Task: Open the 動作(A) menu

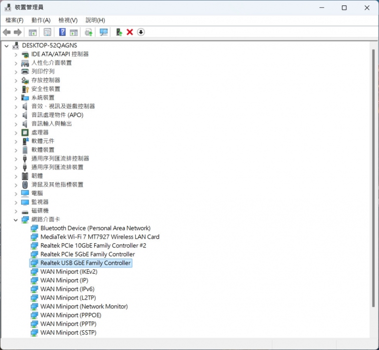Action: tap(41, 20)
